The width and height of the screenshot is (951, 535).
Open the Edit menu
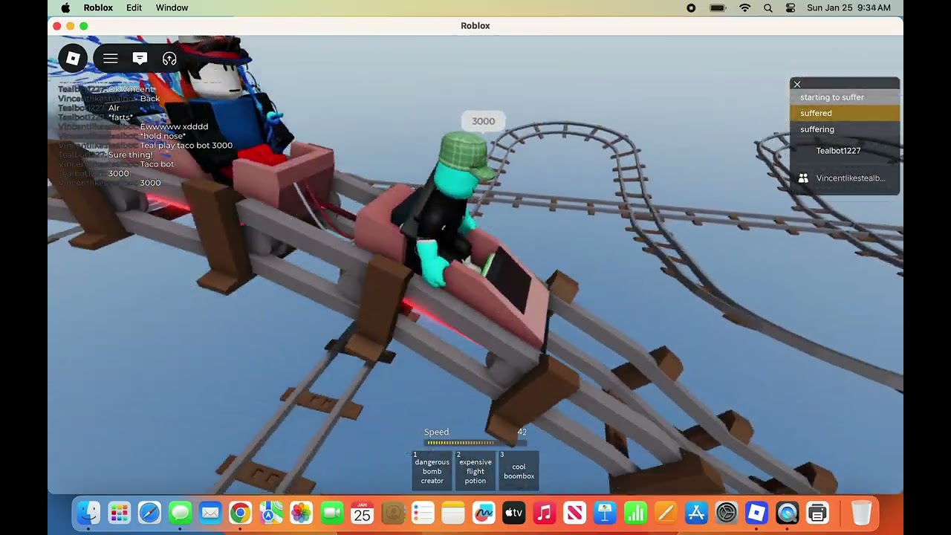coord(134,7)
